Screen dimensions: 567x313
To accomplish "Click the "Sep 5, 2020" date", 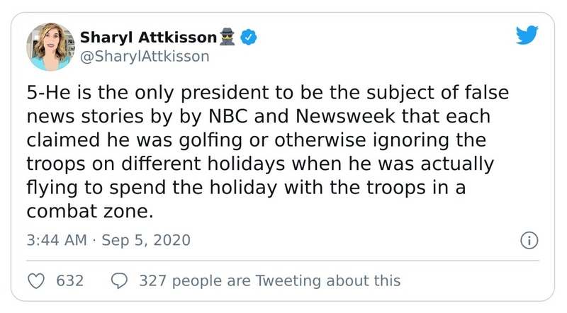I will click(146, 240).
